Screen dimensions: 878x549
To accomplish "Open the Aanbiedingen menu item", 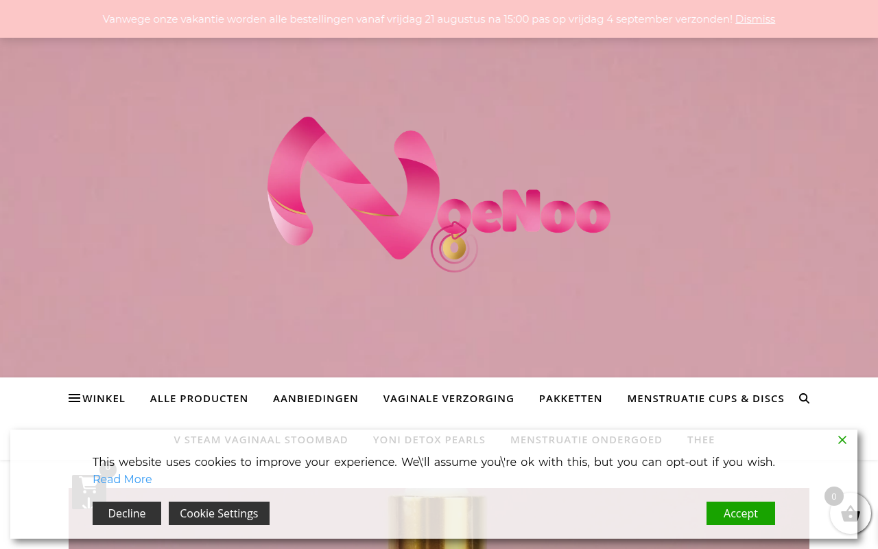I will [x=316, y=398].
